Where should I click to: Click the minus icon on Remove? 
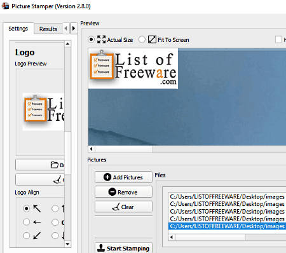pyautogui.click(x=112, y=192)
